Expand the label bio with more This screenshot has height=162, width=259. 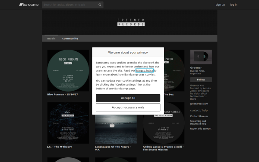coord(193,99)
